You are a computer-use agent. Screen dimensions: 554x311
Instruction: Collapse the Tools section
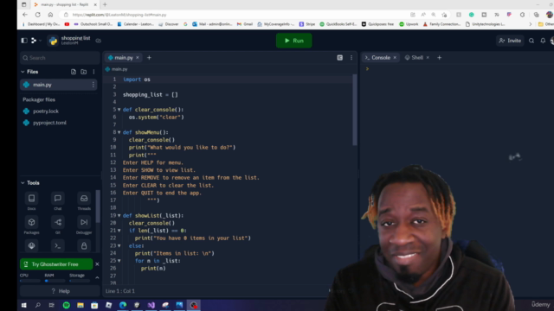click(23, 182)
